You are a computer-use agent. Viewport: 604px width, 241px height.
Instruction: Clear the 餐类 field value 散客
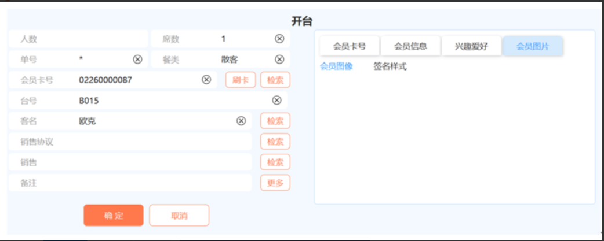(x=279, y=60)
